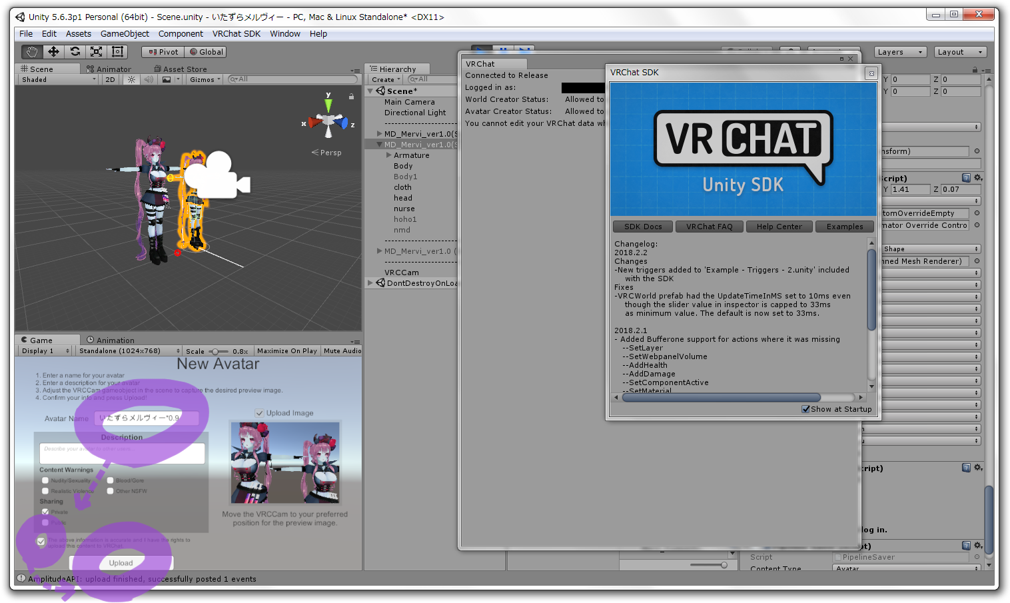This screenshot has height=603, width=1010.
Task: Open Standalone (1024x768) resolution dropdown
Action: click(x=129, y=350)
